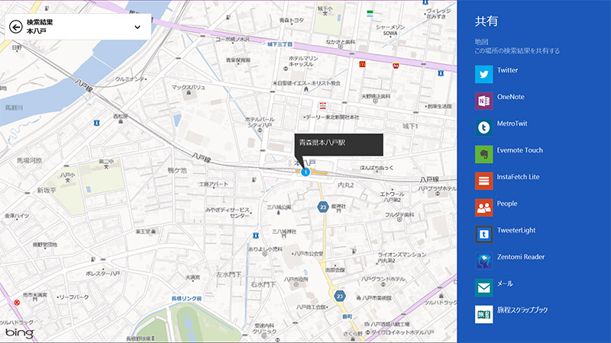
Task: Click the route 23 marker near 内丸2
Action: [x=324, y=207]
